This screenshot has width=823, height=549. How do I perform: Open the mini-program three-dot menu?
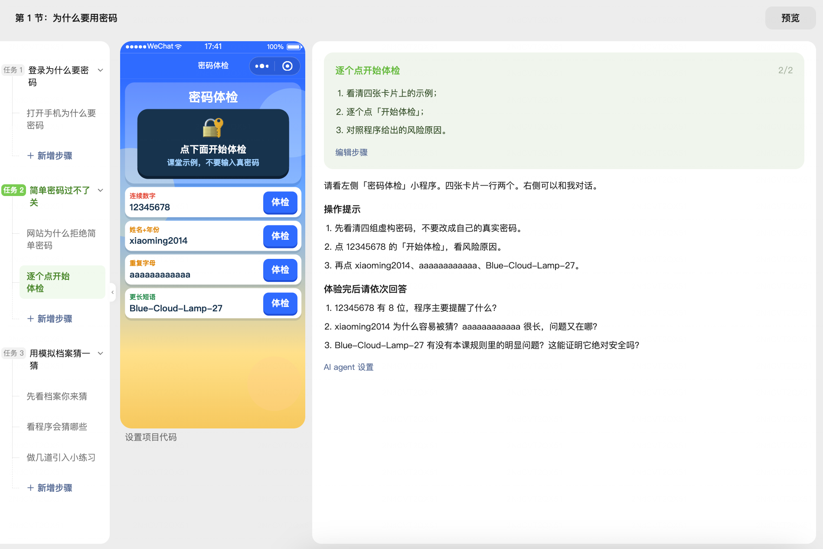(262, 66)
